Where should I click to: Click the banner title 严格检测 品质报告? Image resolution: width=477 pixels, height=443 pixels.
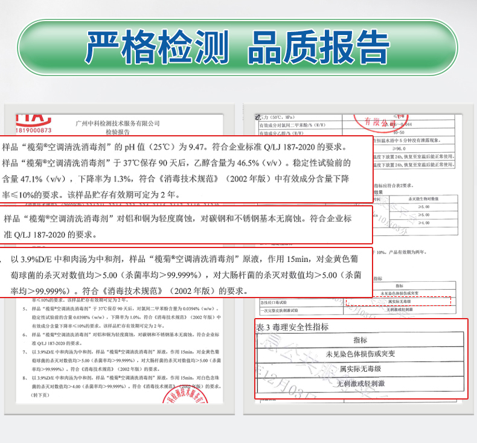[x=237, y=47]
